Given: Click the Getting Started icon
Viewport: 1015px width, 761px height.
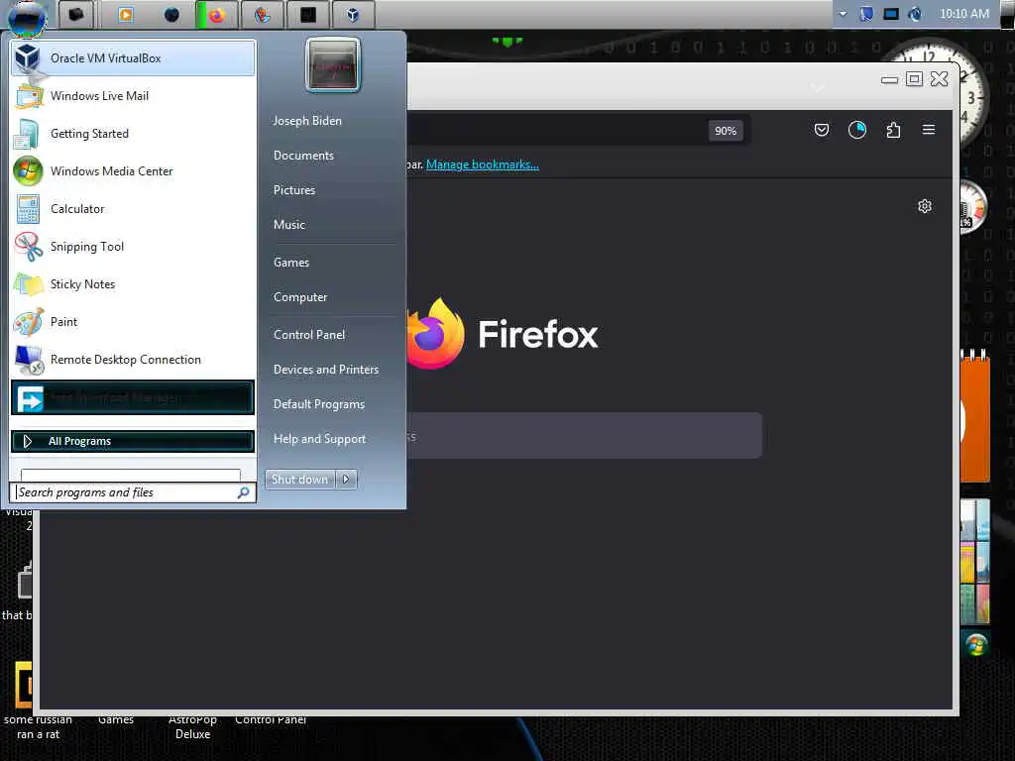Looking at the screenshot, I should pos(28,134).
